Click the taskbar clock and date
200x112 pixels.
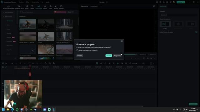[x=192, y=110]
